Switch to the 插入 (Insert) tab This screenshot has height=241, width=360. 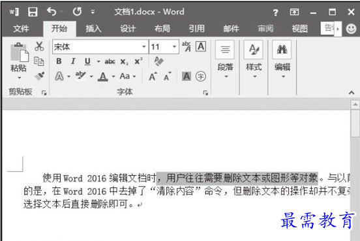[93, 29]
